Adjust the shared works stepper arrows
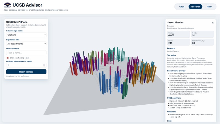 click(44, 65)
